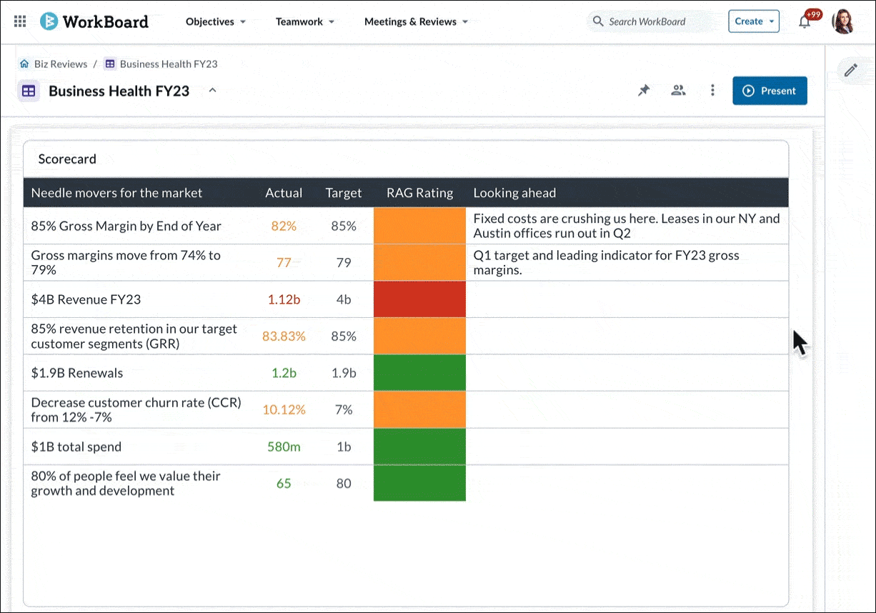Open the apps grid launcher
Screen dimensions: 876x613
point(20,21)
